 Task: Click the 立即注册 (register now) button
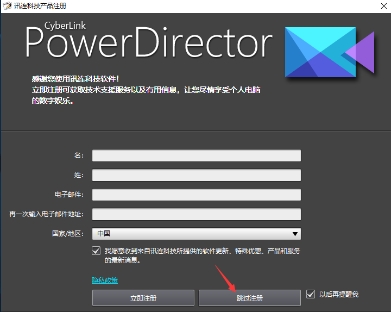click(143, 298)
